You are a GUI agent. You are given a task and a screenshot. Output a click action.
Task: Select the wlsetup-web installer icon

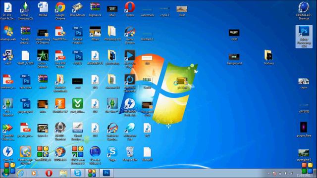coord(8,32)
